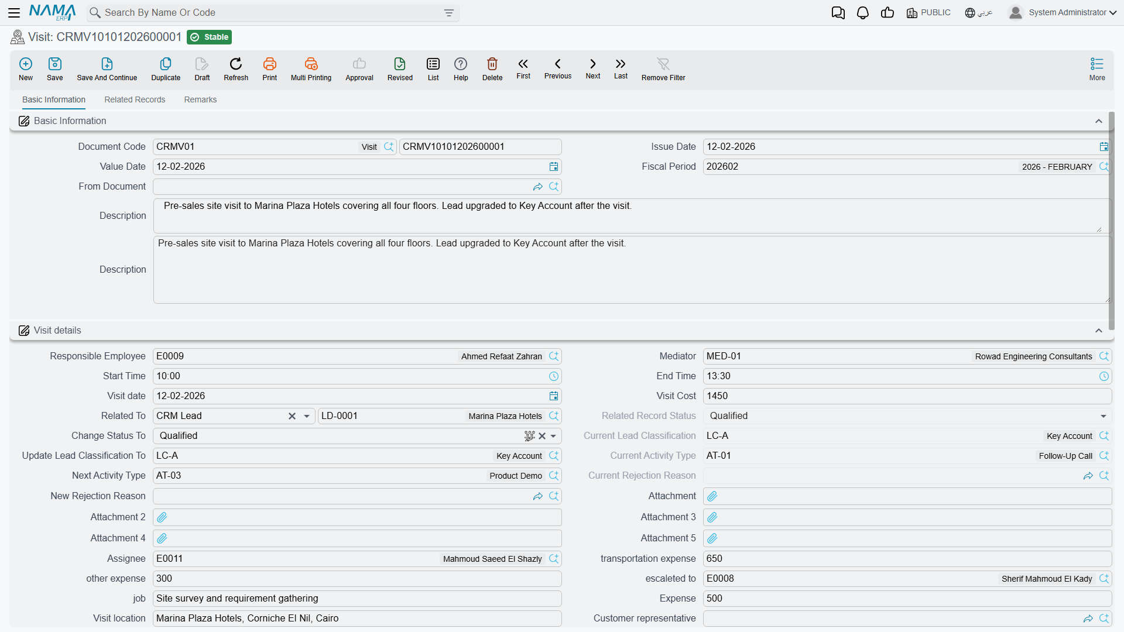
Task: Open End Time clock picker
Action: click(x=1104, y=376)
